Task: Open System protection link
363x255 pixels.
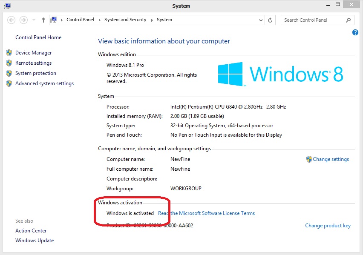Action: click(36, 73)
